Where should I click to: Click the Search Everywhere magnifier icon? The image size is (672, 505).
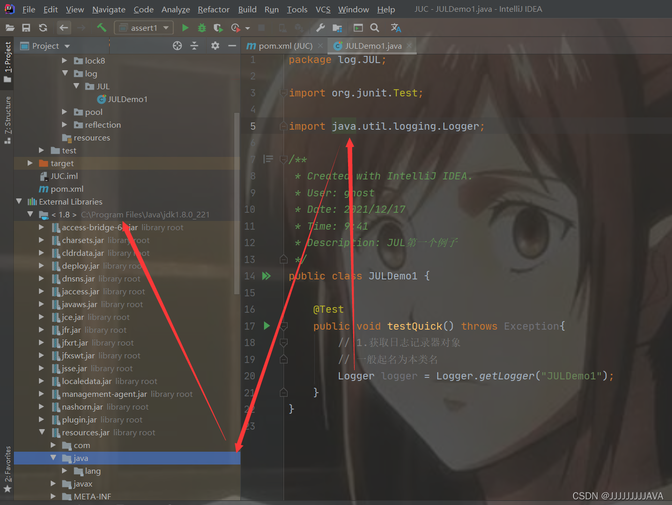click(375, 28)
